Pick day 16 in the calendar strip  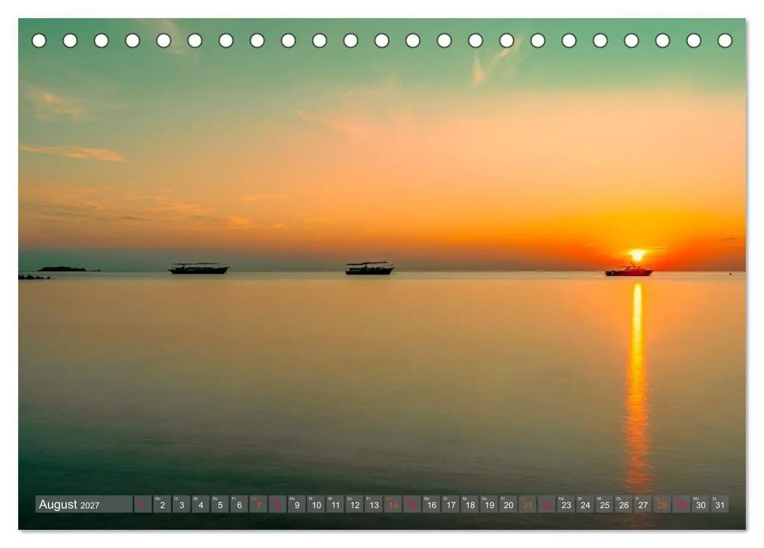pos(431,504)
